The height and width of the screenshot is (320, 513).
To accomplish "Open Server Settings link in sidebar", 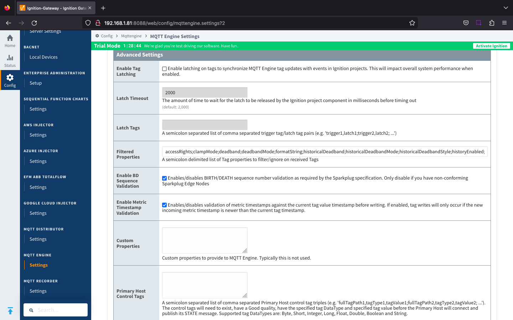I will pyautogui.click(x=45, y=32).
